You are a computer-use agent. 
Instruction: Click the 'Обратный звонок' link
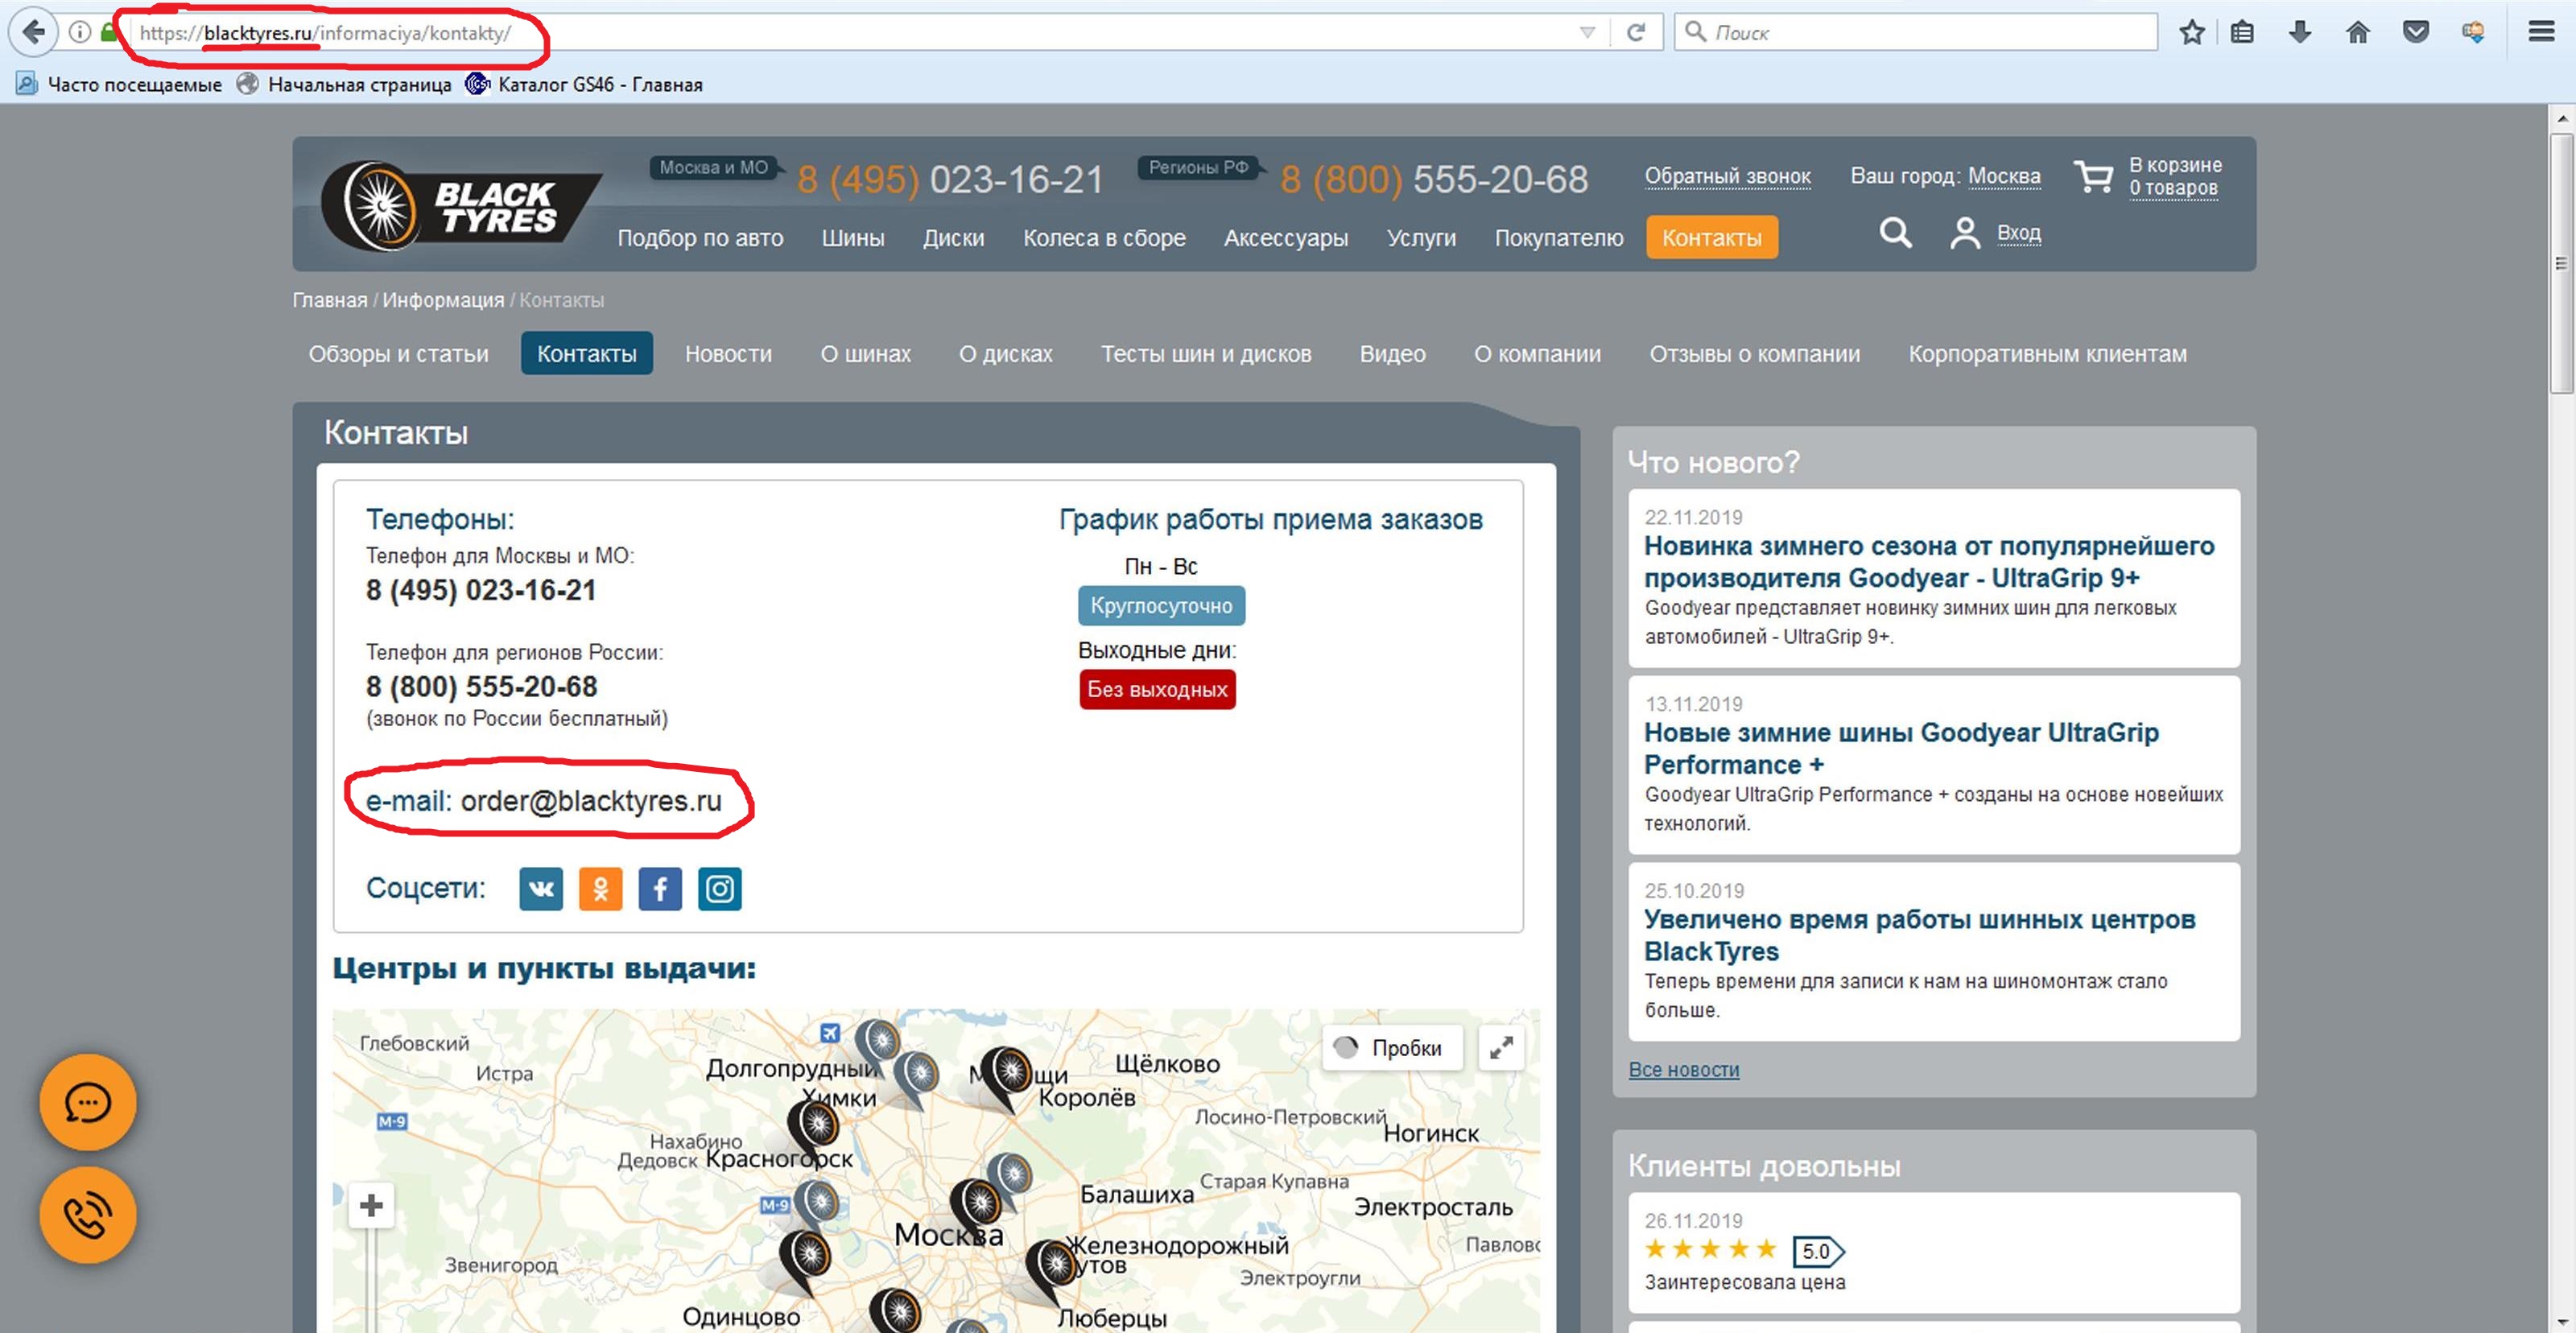point(1727,176)
